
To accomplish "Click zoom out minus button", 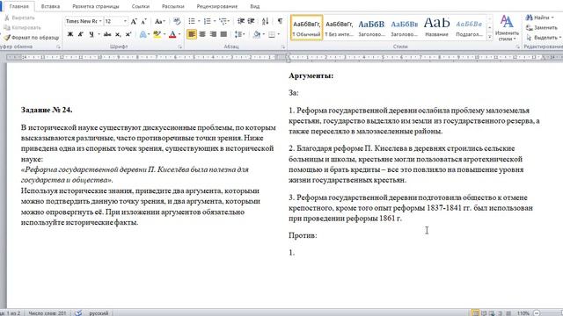I will pyautogui.click(x=537, y=313).
